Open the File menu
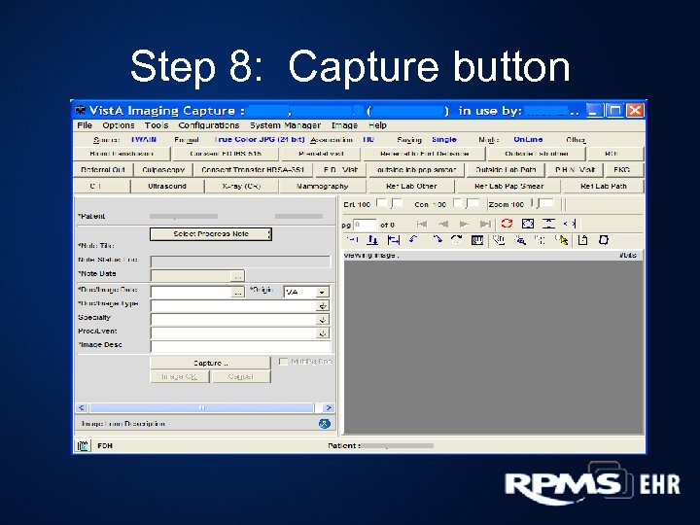 [x=85, y=125]
